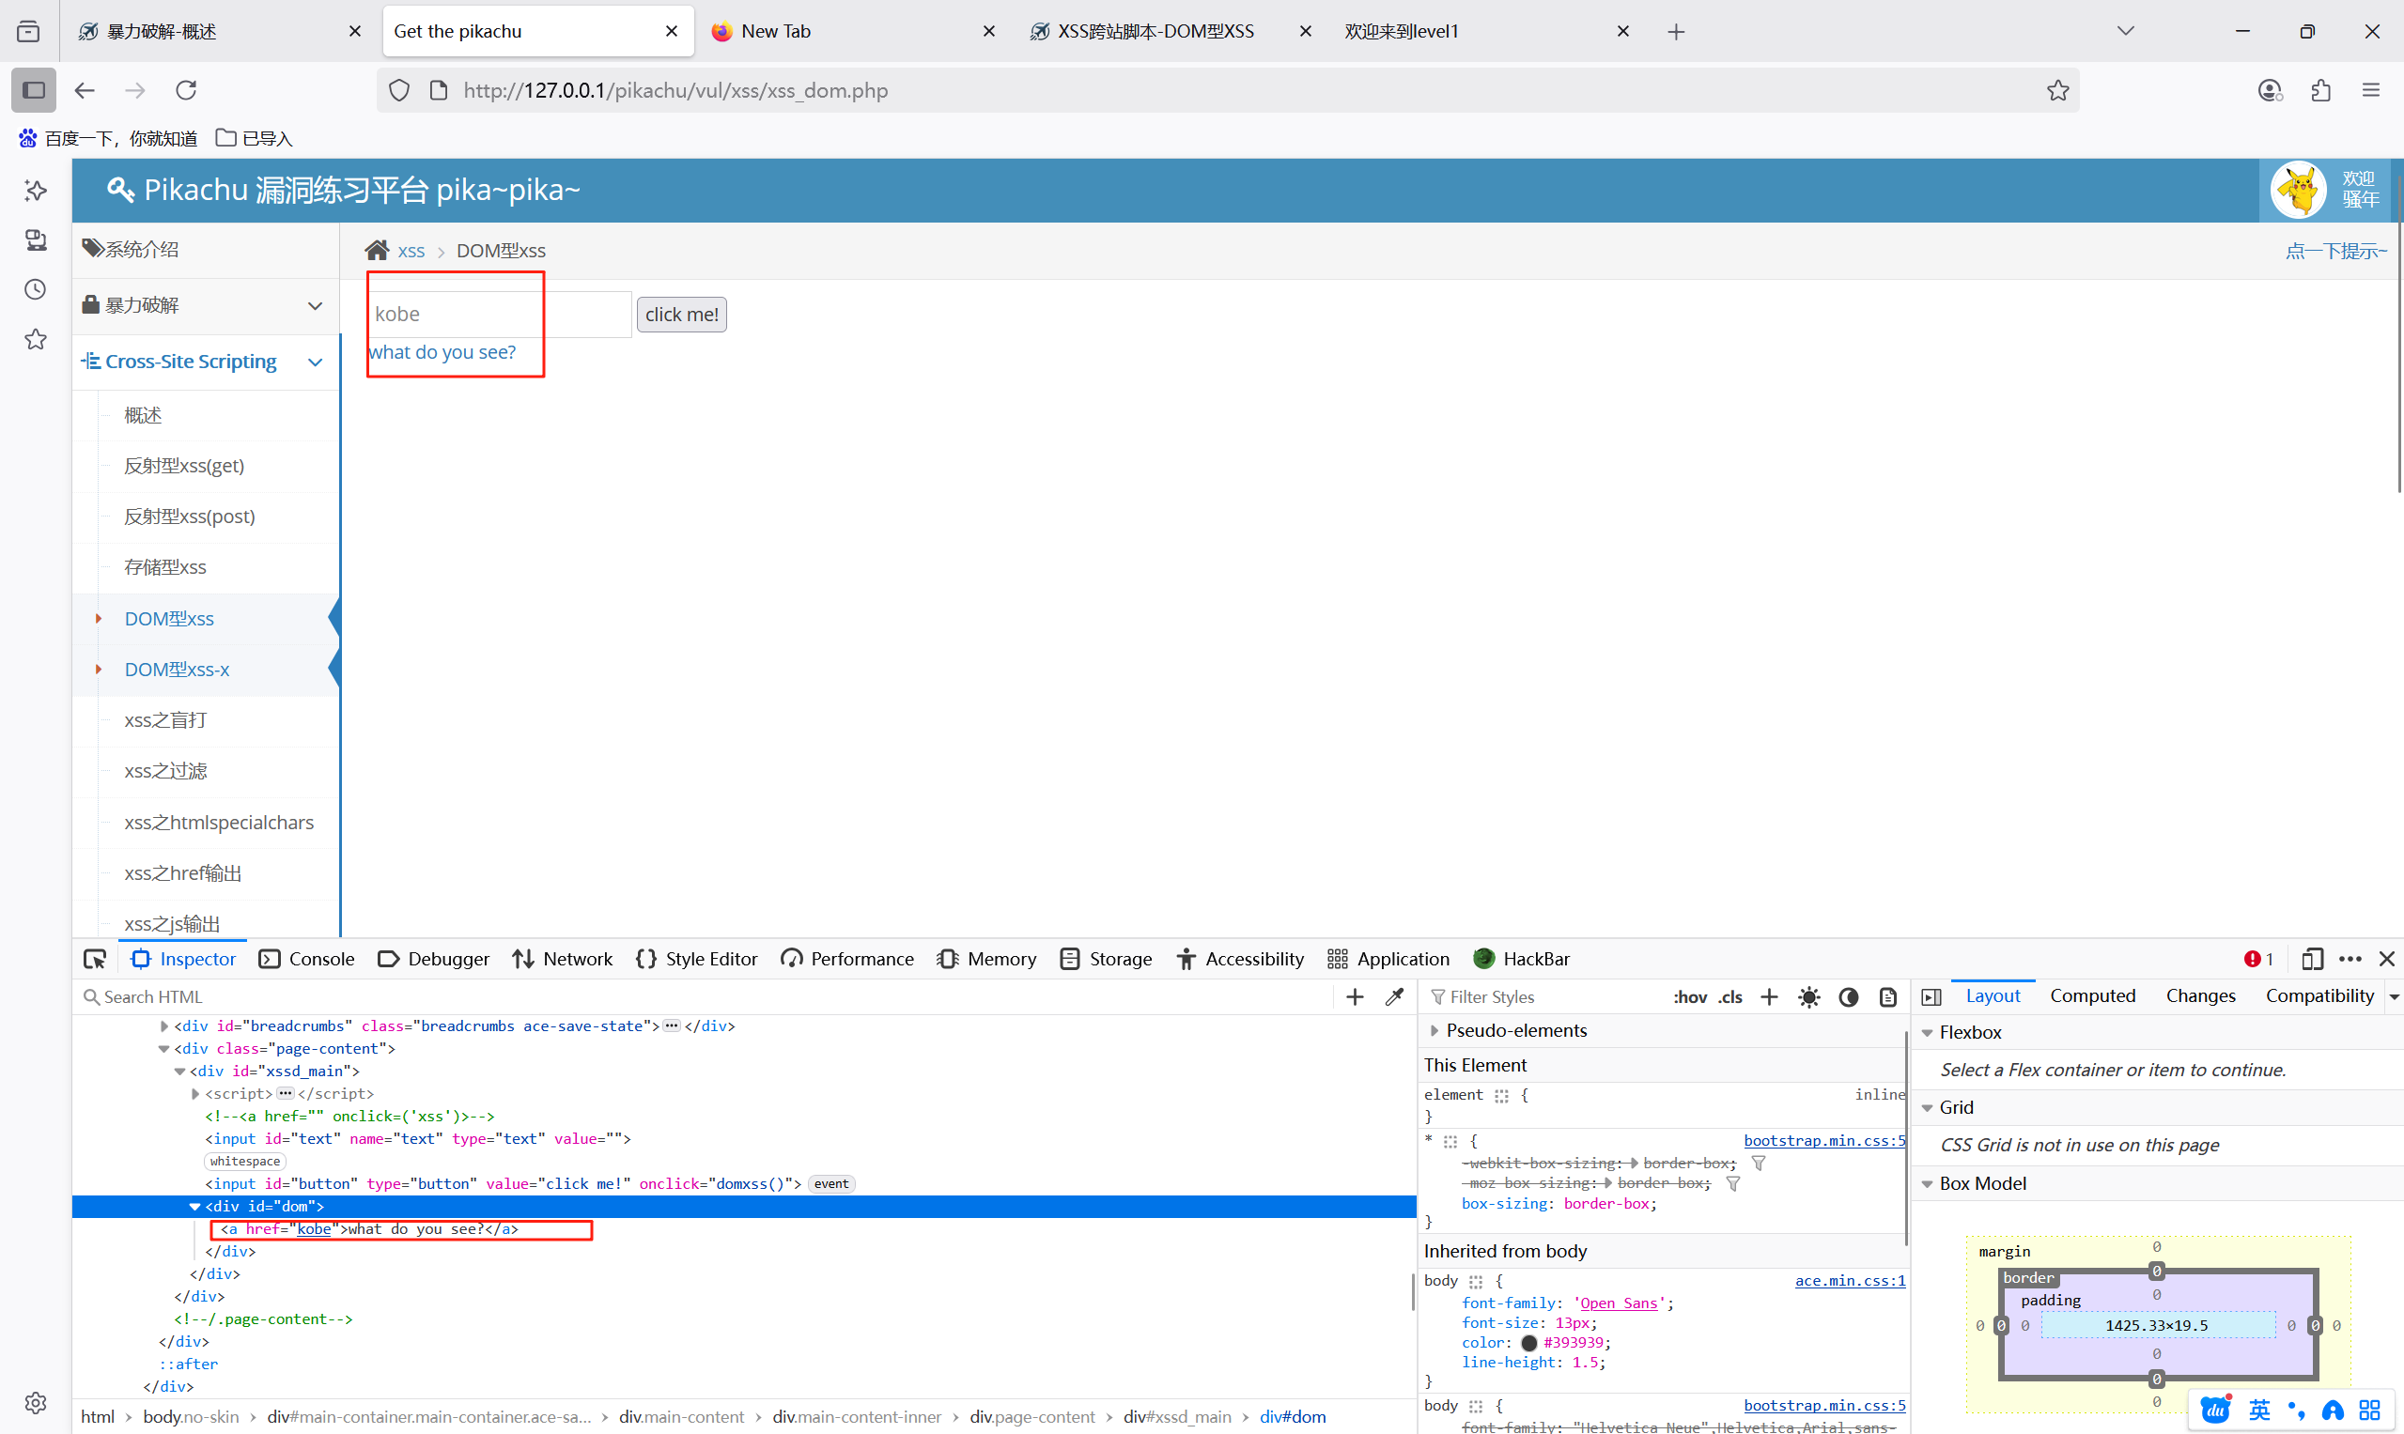The height and width of the screenshot is (1434, 2404).
Task: Toggle print media simulation icon
Action: [x=1887, y=996]
